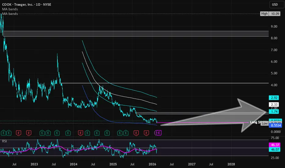Screen dimensions: 285x168
Task: Click the 0.0000 price axis tick
Action: coord(276,132)
